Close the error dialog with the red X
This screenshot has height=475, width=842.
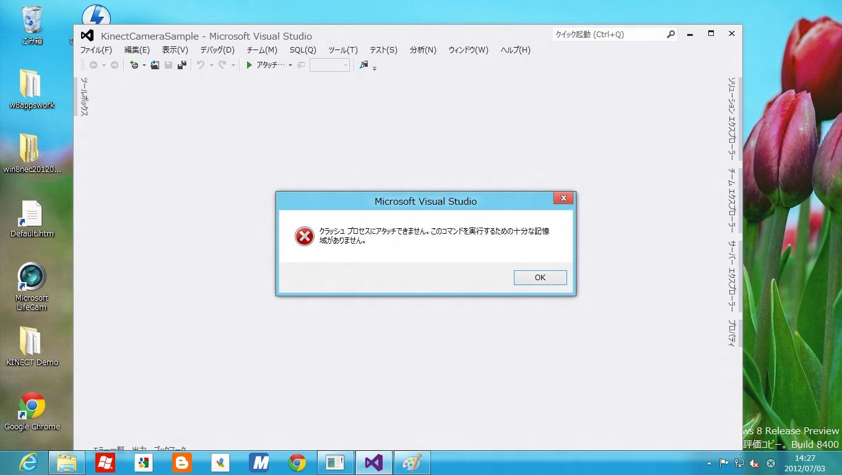(x=563, y=198)
